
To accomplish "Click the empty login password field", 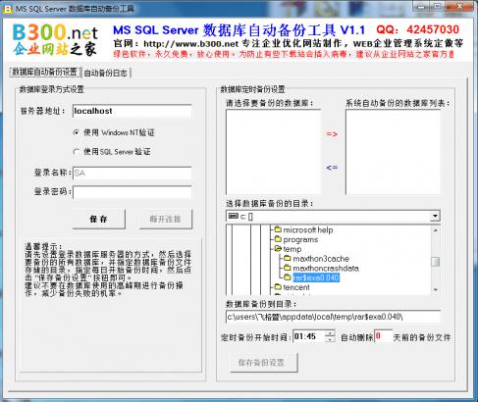I will [x=133, y=192].
